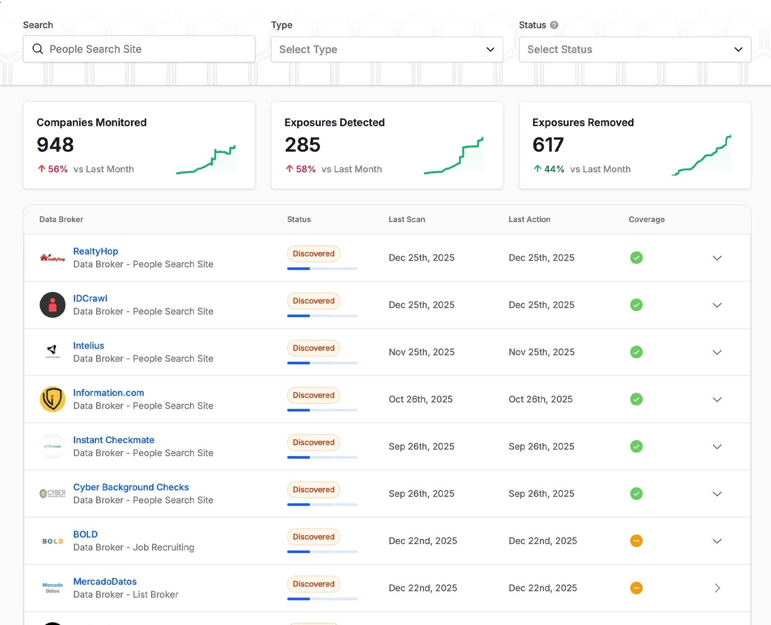Click the Coverage column header

coord(646,219)
